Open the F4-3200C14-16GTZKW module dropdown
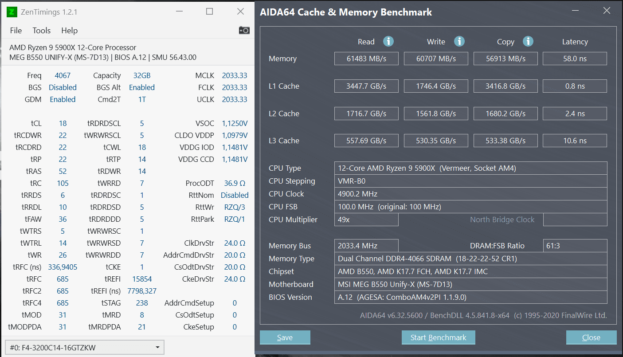This screenshot has width=623, height=357. (84, 347)
